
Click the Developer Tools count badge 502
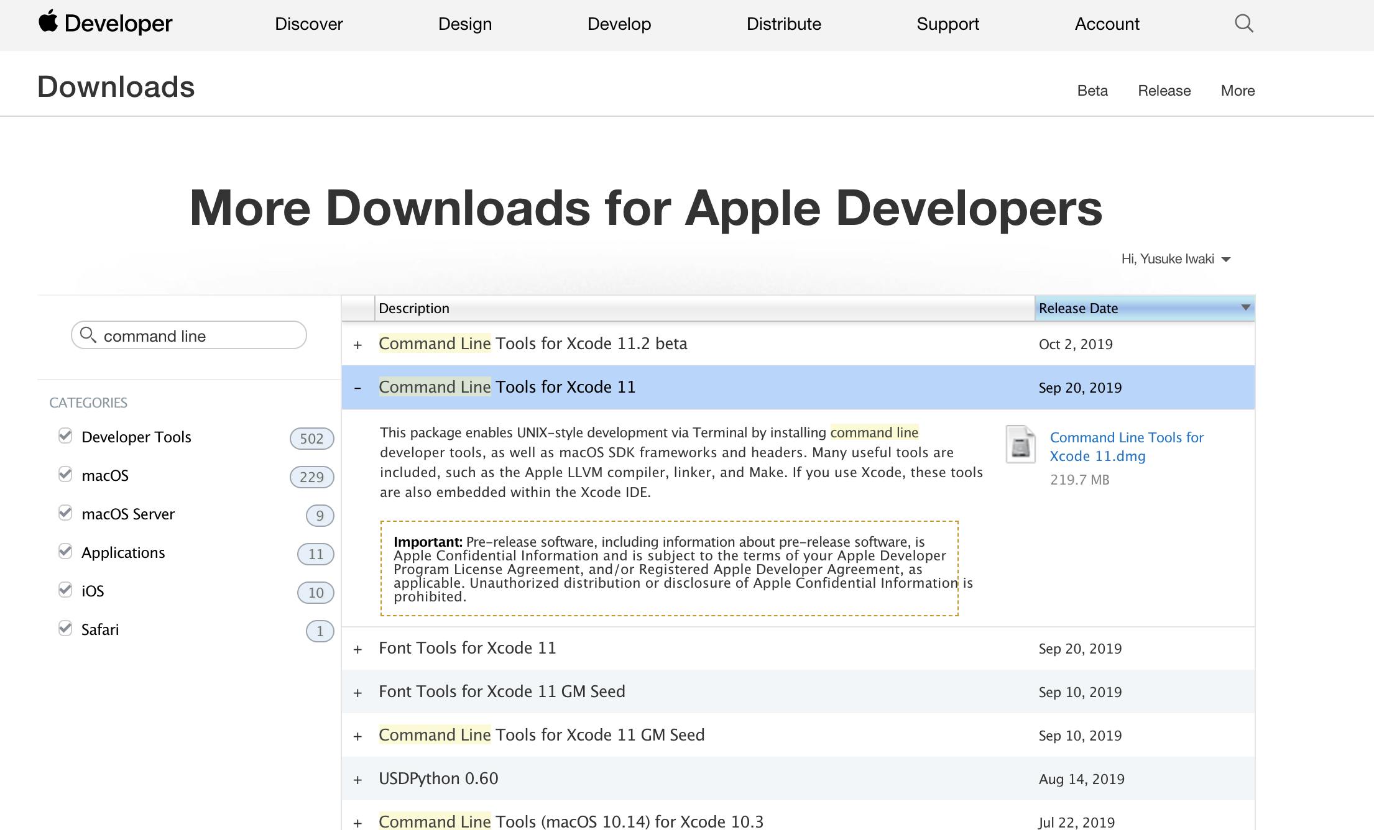click(311, 439)
